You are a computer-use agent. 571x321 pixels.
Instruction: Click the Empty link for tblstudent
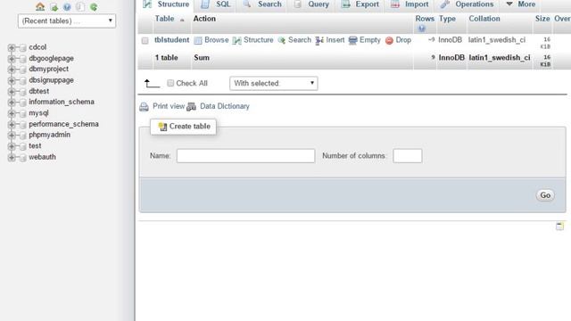coord(370,40)
